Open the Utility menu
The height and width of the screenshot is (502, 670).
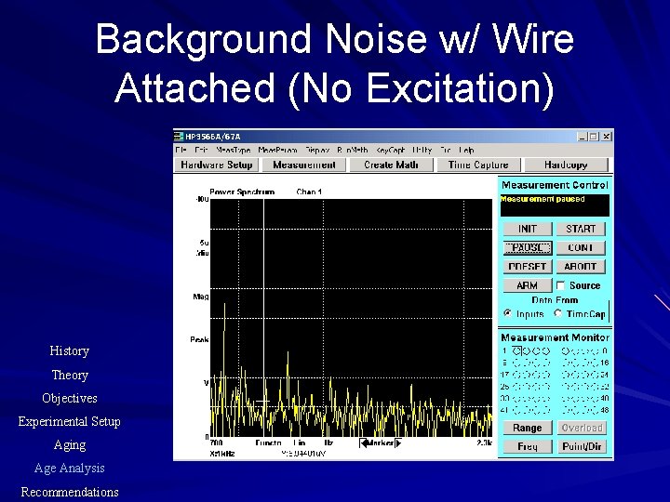422,151
